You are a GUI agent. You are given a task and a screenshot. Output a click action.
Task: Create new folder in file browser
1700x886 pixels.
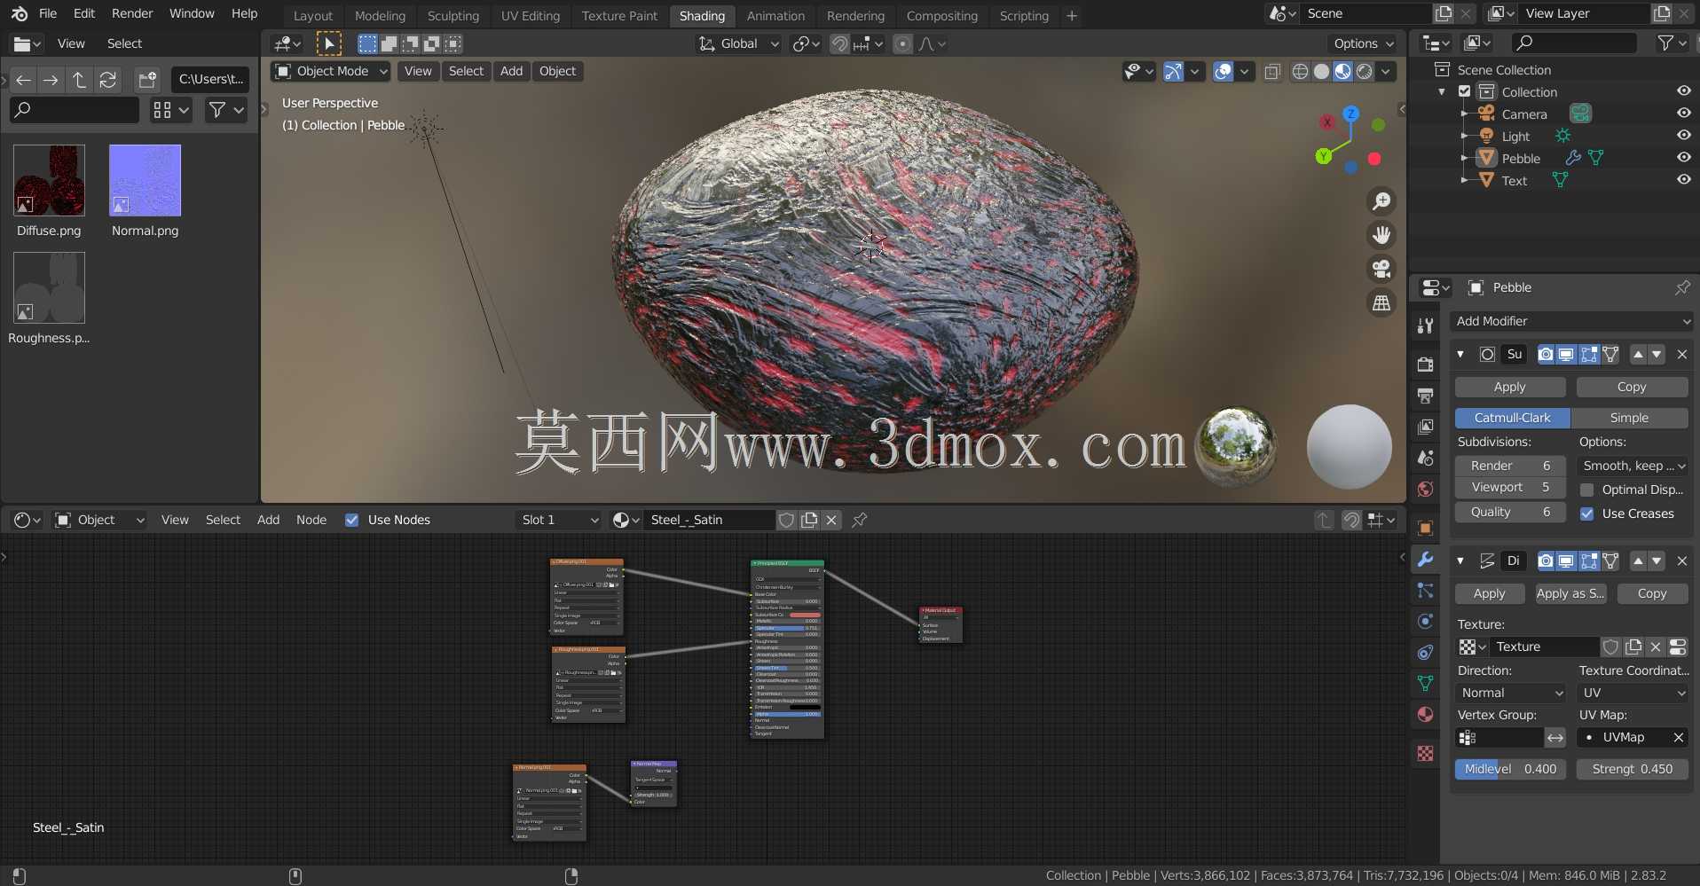point(147,80)
